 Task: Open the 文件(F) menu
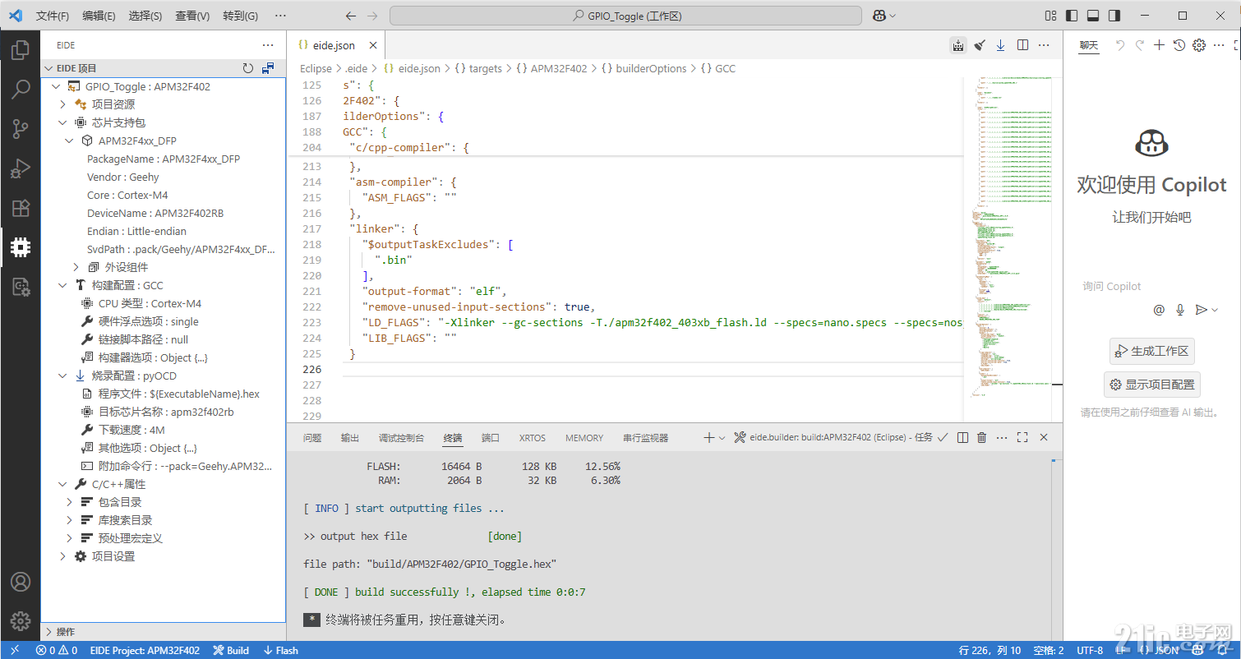point(53,16)
